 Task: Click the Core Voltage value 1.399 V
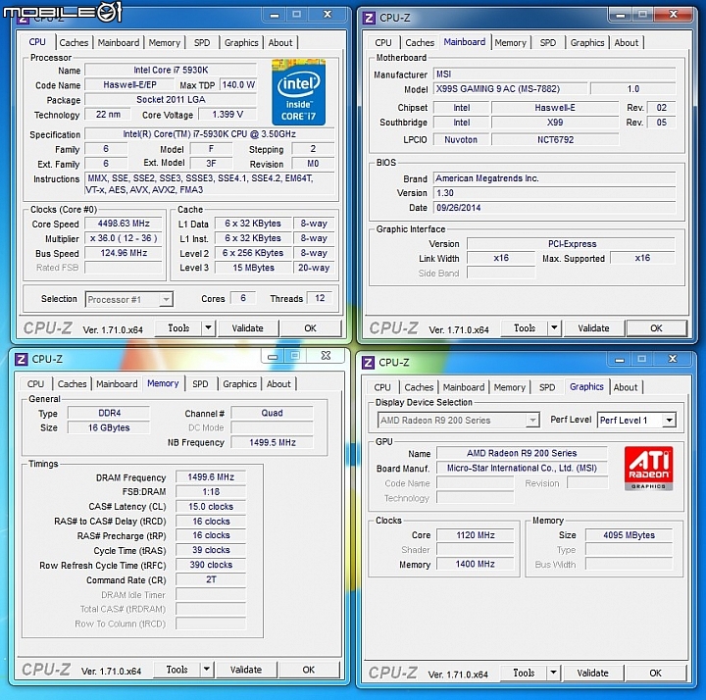(227, 115)
